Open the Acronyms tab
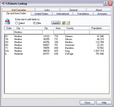Screen dimensions: 114x107 click(102, 14)
